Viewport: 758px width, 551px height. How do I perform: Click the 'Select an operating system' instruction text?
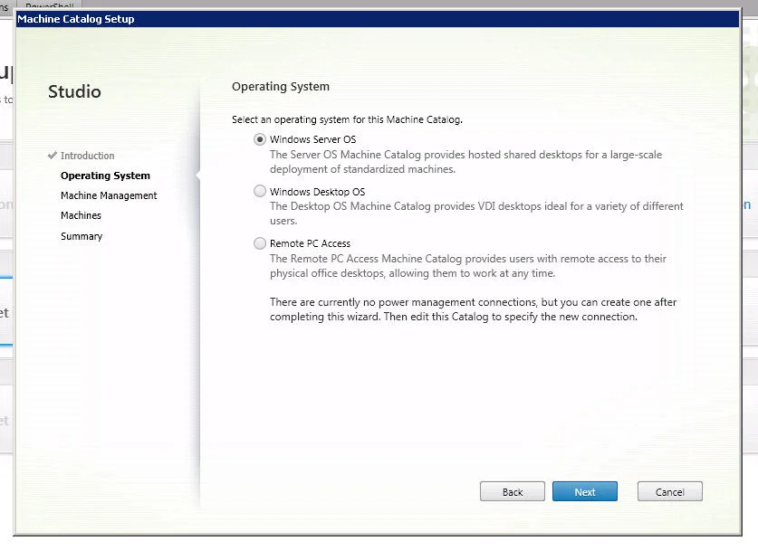point(347,119)
